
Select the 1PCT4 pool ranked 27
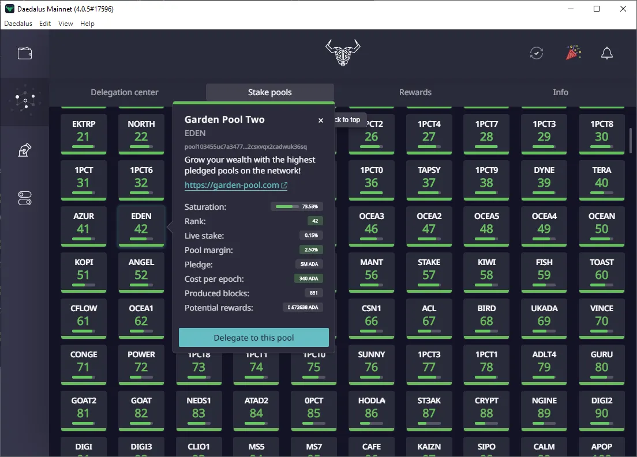429,134
